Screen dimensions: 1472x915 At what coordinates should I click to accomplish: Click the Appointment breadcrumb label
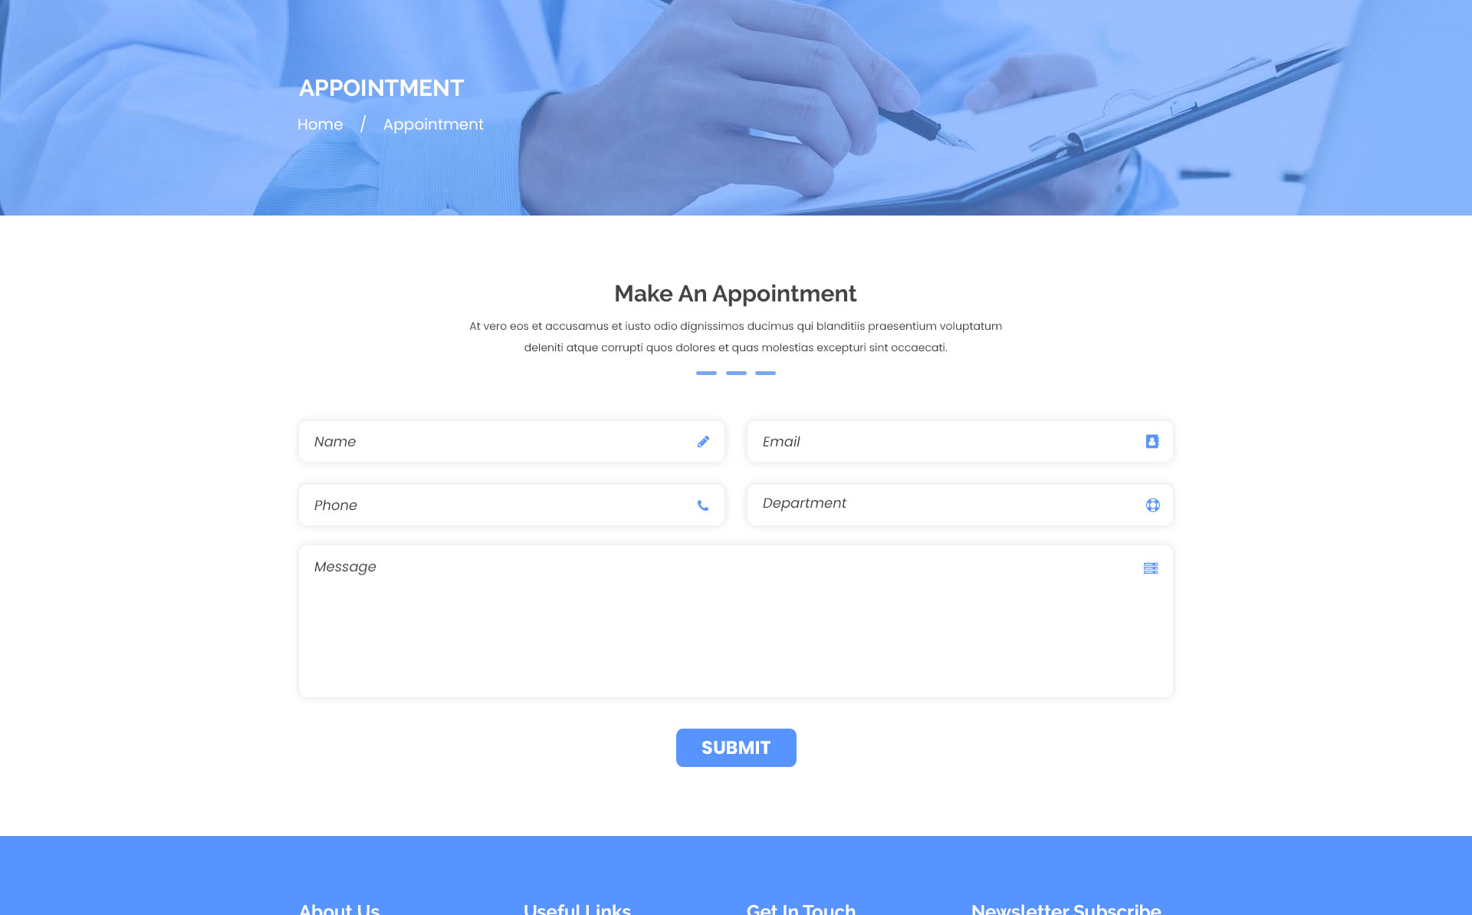[x=433, y=124]
